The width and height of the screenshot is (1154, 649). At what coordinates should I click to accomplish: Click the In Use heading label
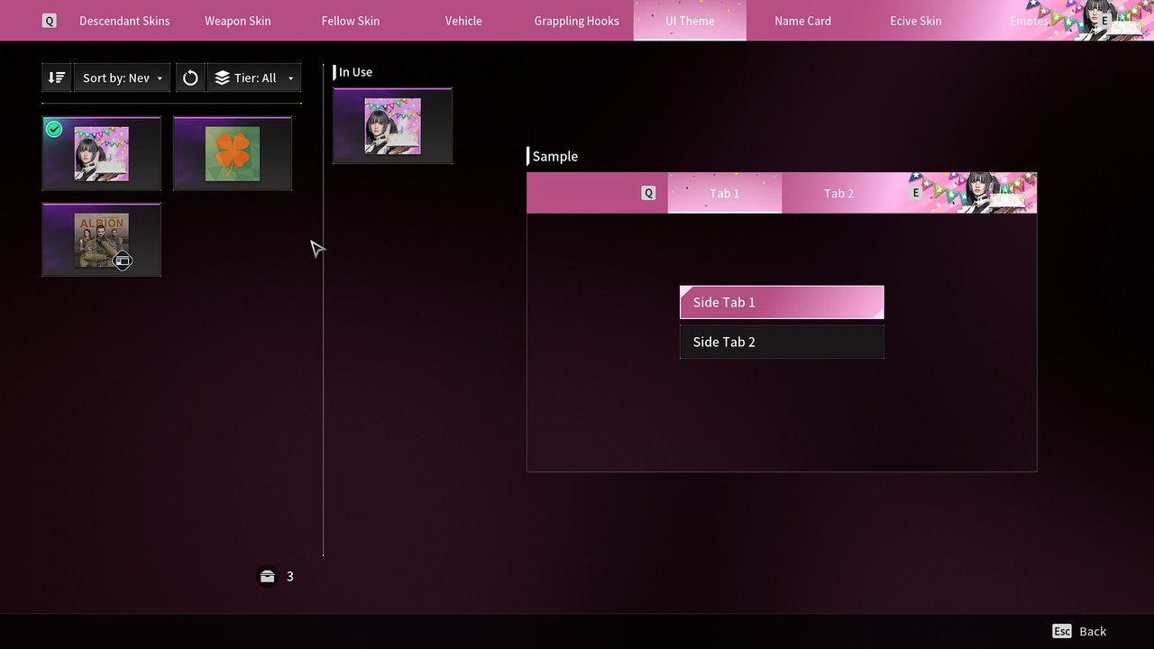coord(355,72)
